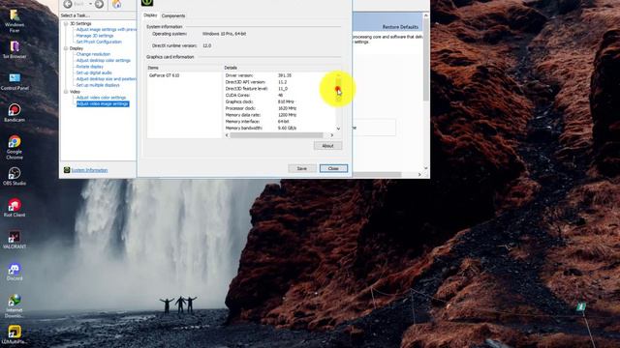Viewport: 620px width, 348px height.
Task: Select Set up multiple displays task
Action: (x=98, y=85)
